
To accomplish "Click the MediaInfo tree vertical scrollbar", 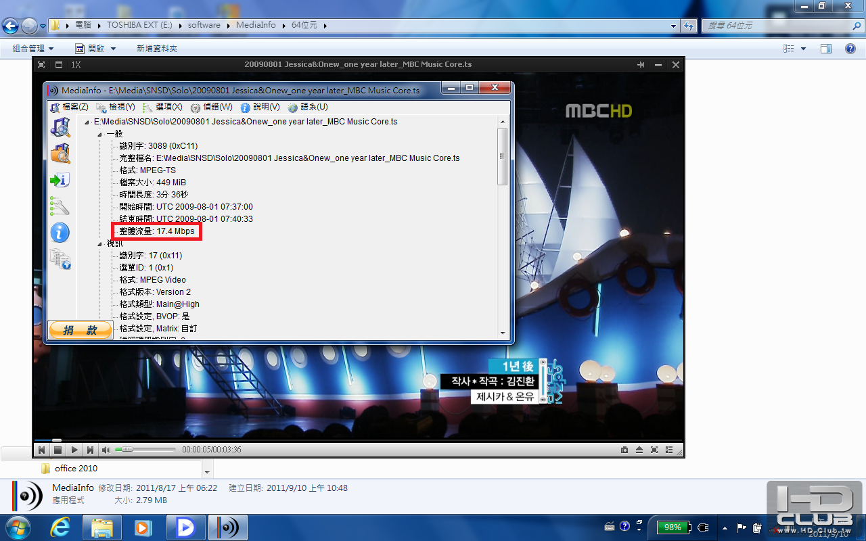I will tap(502, 156).
